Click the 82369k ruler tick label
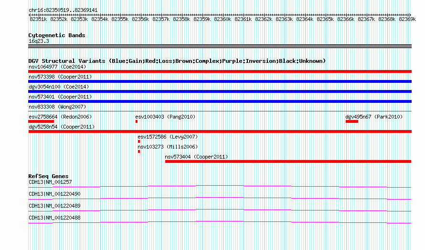Image resolution: width=425 pixels, height=250 pixels. [x=407, y=19]
